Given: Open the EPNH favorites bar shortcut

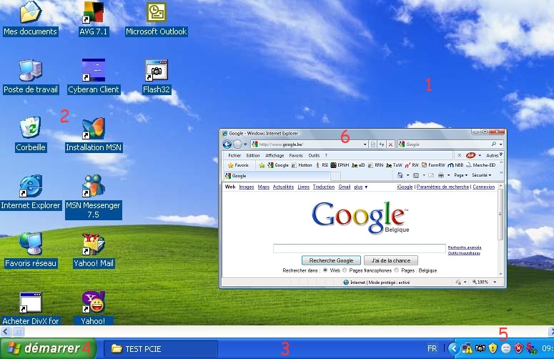Looking at the screenshot, I should coord(340,165).
